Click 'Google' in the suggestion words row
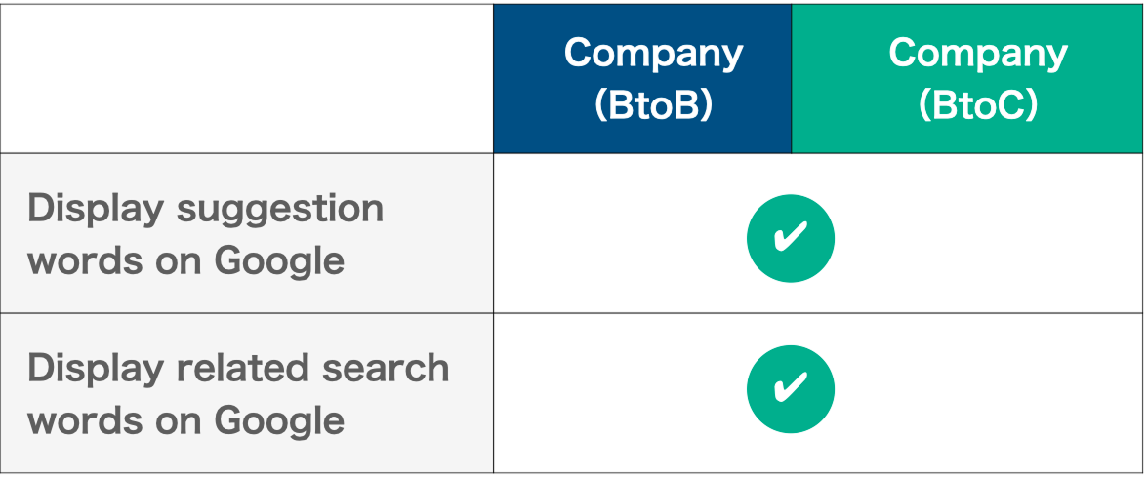Screen dimensions: 1147x478 tap(279, 260)
